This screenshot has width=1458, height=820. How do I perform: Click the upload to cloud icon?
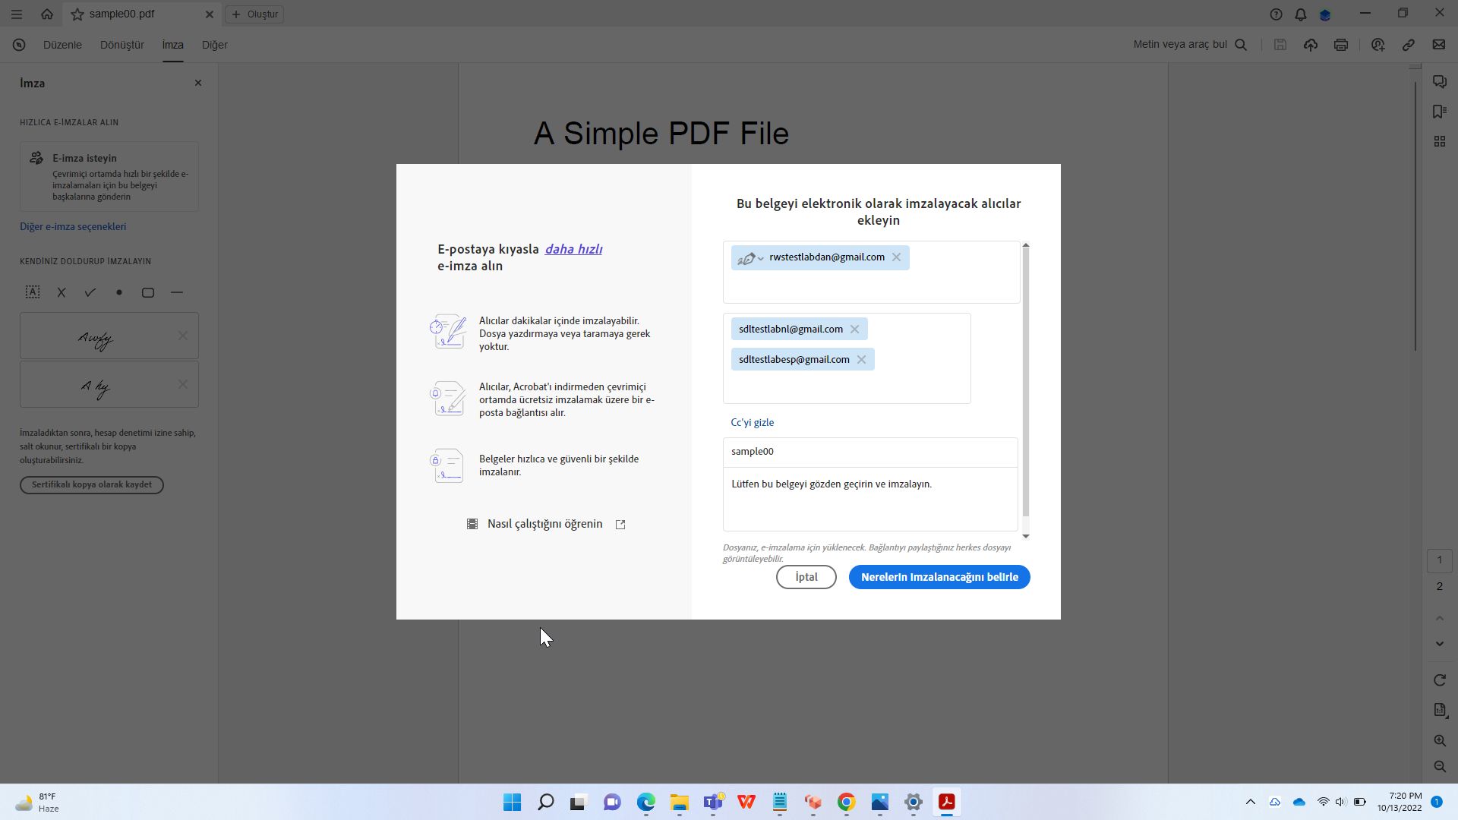pos(1311,45)
